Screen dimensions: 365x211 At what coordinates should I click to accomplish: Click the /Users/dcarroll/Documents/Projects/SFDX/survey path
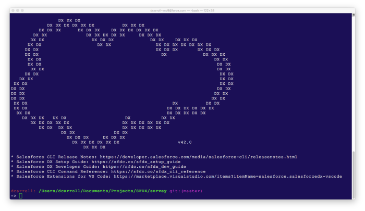[103, 191]
